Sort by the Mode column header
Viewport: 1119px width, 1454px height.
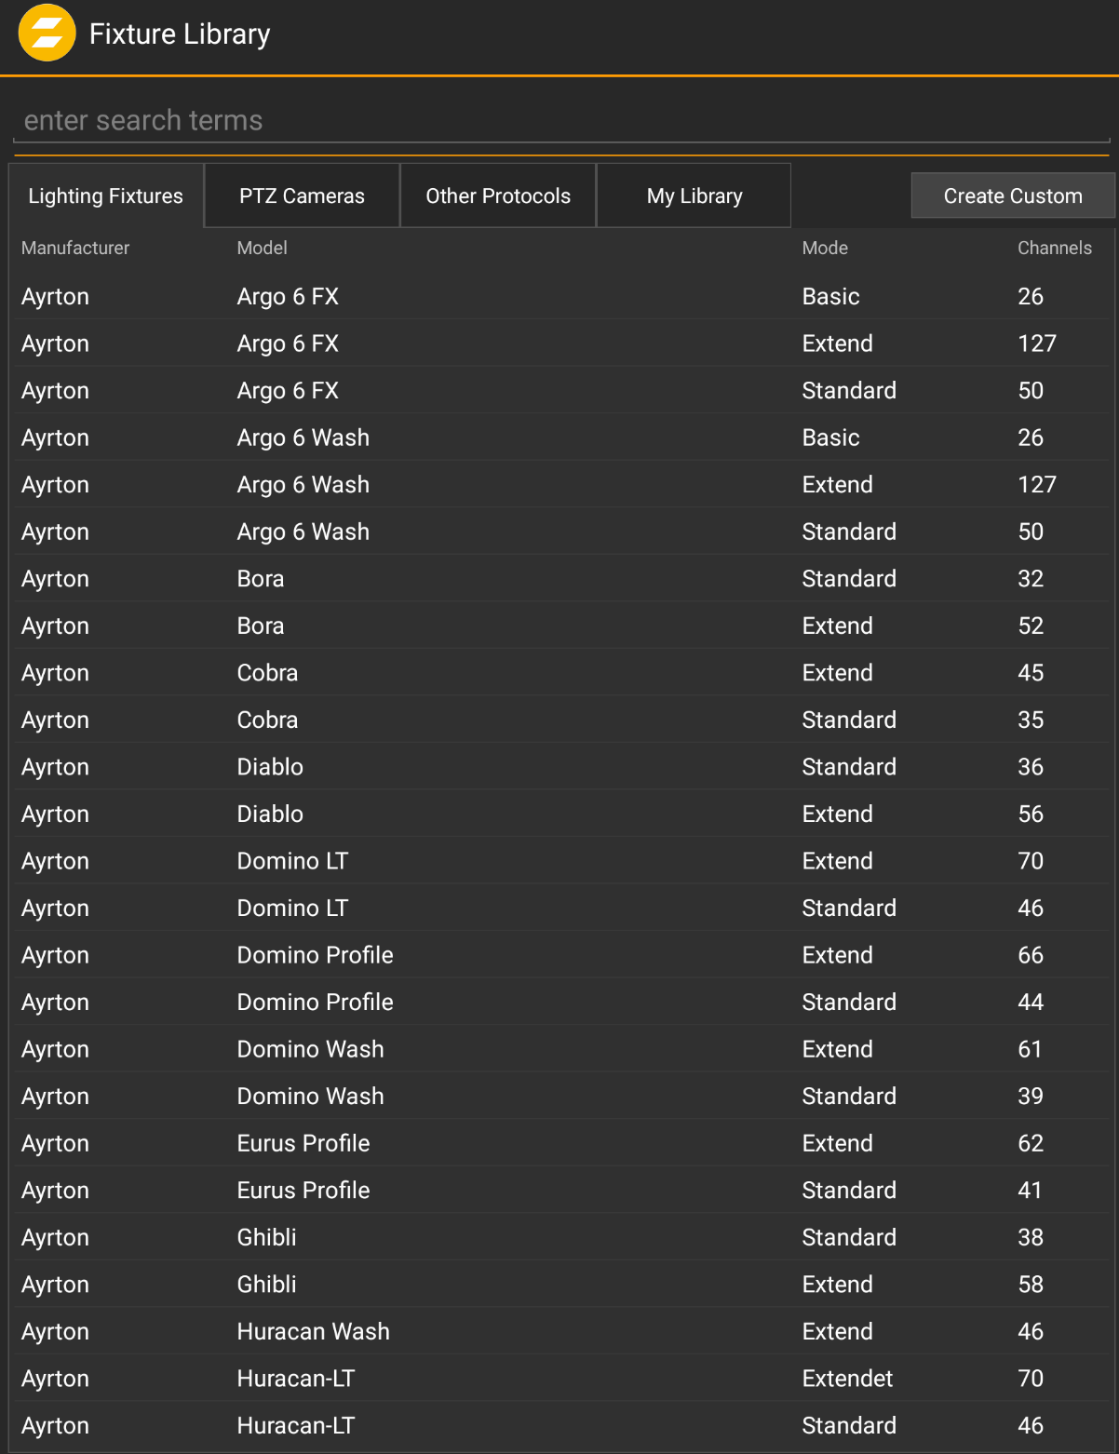click(825, 248)
